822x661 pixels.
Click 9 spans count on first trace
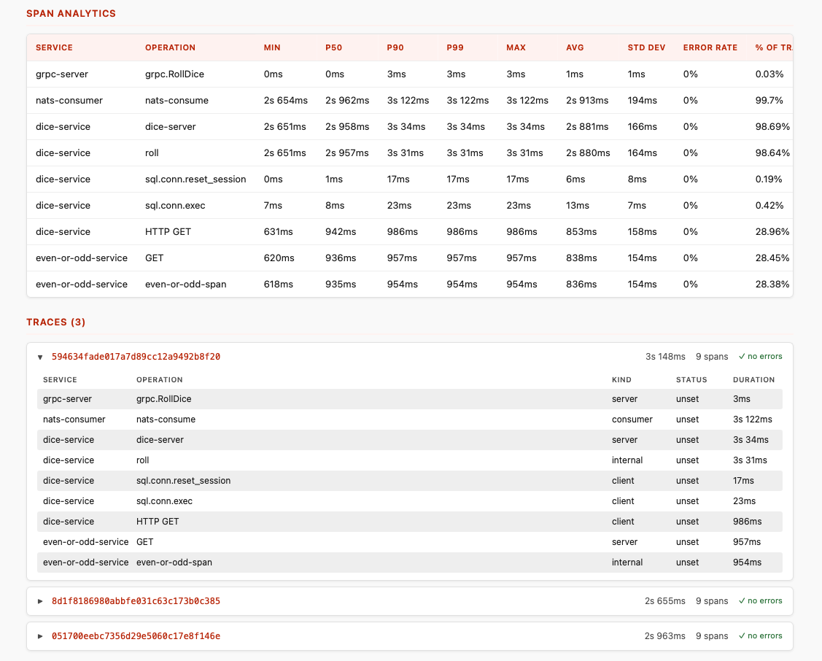pos(712,357)
